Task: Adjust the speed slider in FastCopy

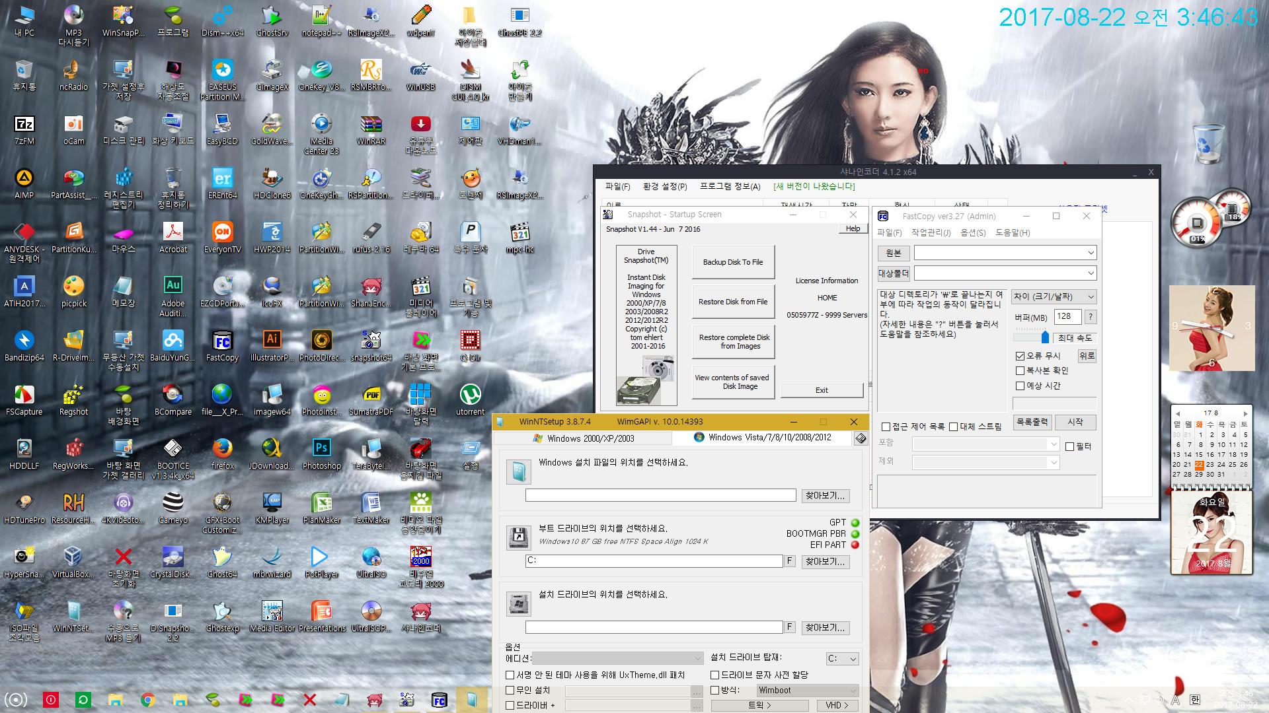Action: pyautogui.click(x=1045, y=337)
